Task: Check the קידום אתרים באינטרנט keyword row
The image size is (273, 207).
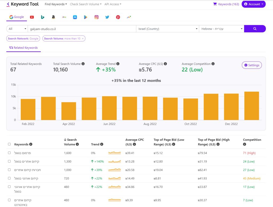Action: (9, 200)
